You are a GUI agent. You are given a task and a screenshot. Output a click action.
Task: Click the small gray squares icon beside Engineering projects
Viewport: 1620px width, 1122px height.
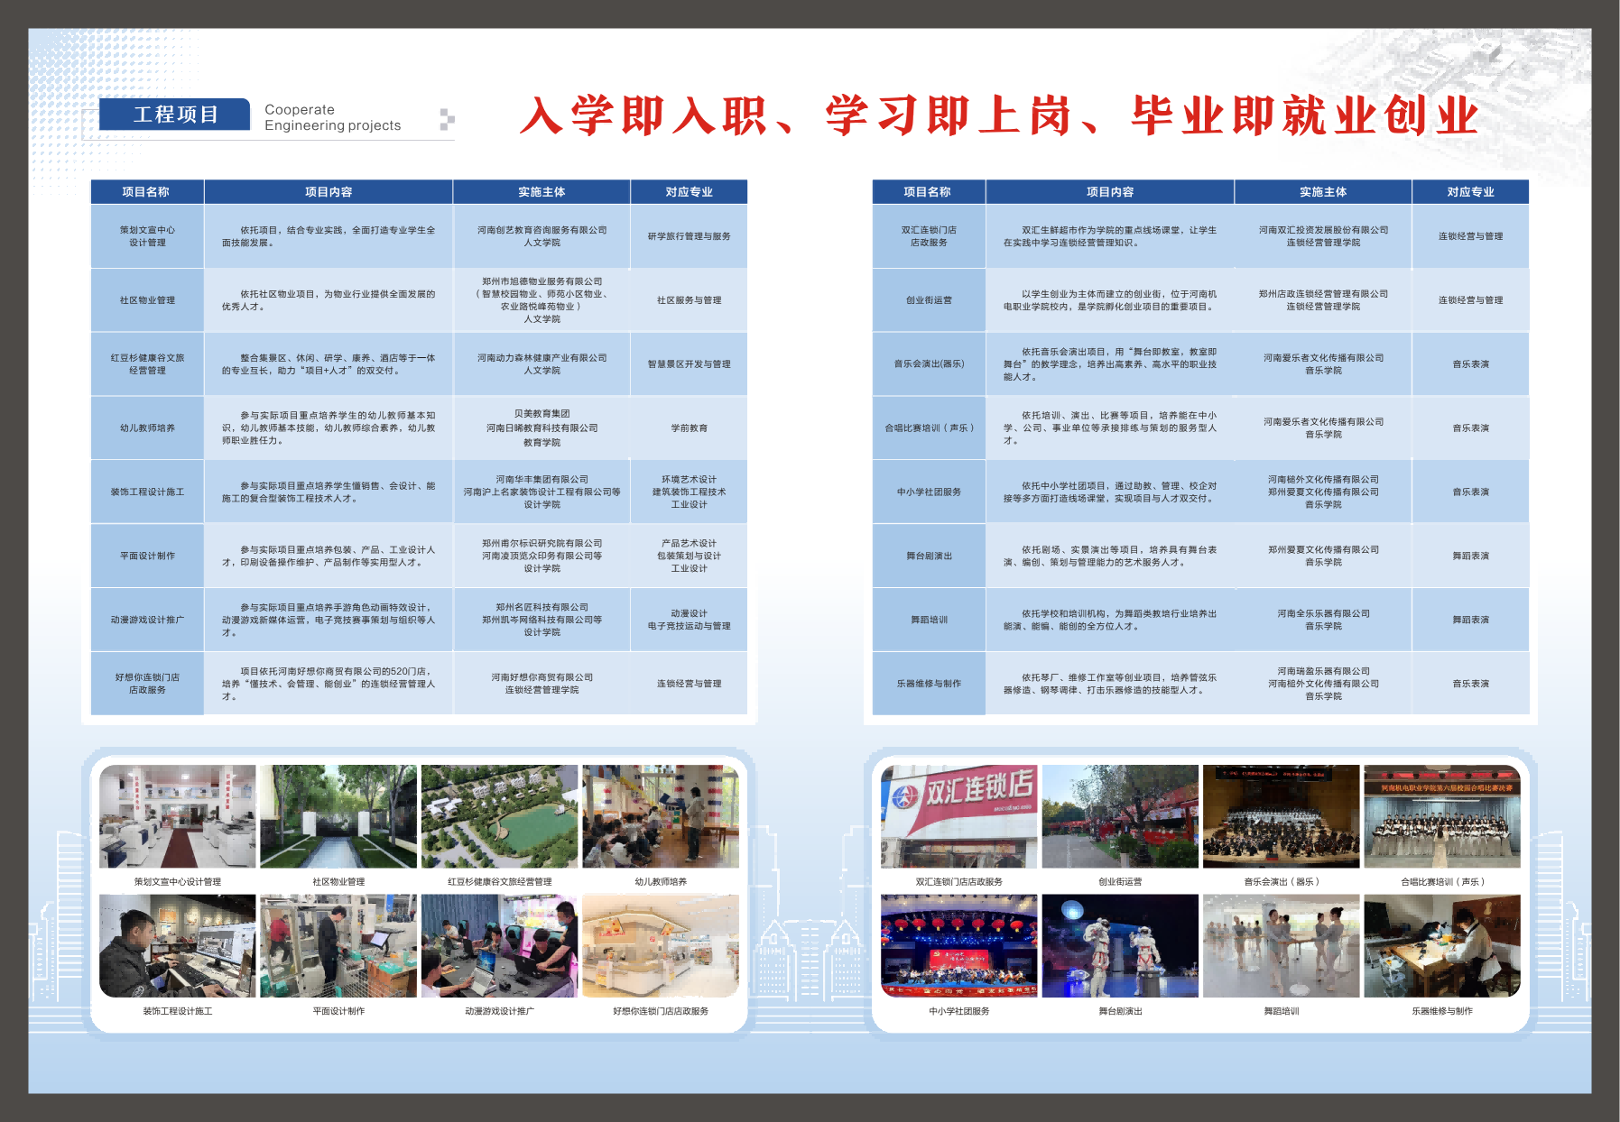(447, 119)
